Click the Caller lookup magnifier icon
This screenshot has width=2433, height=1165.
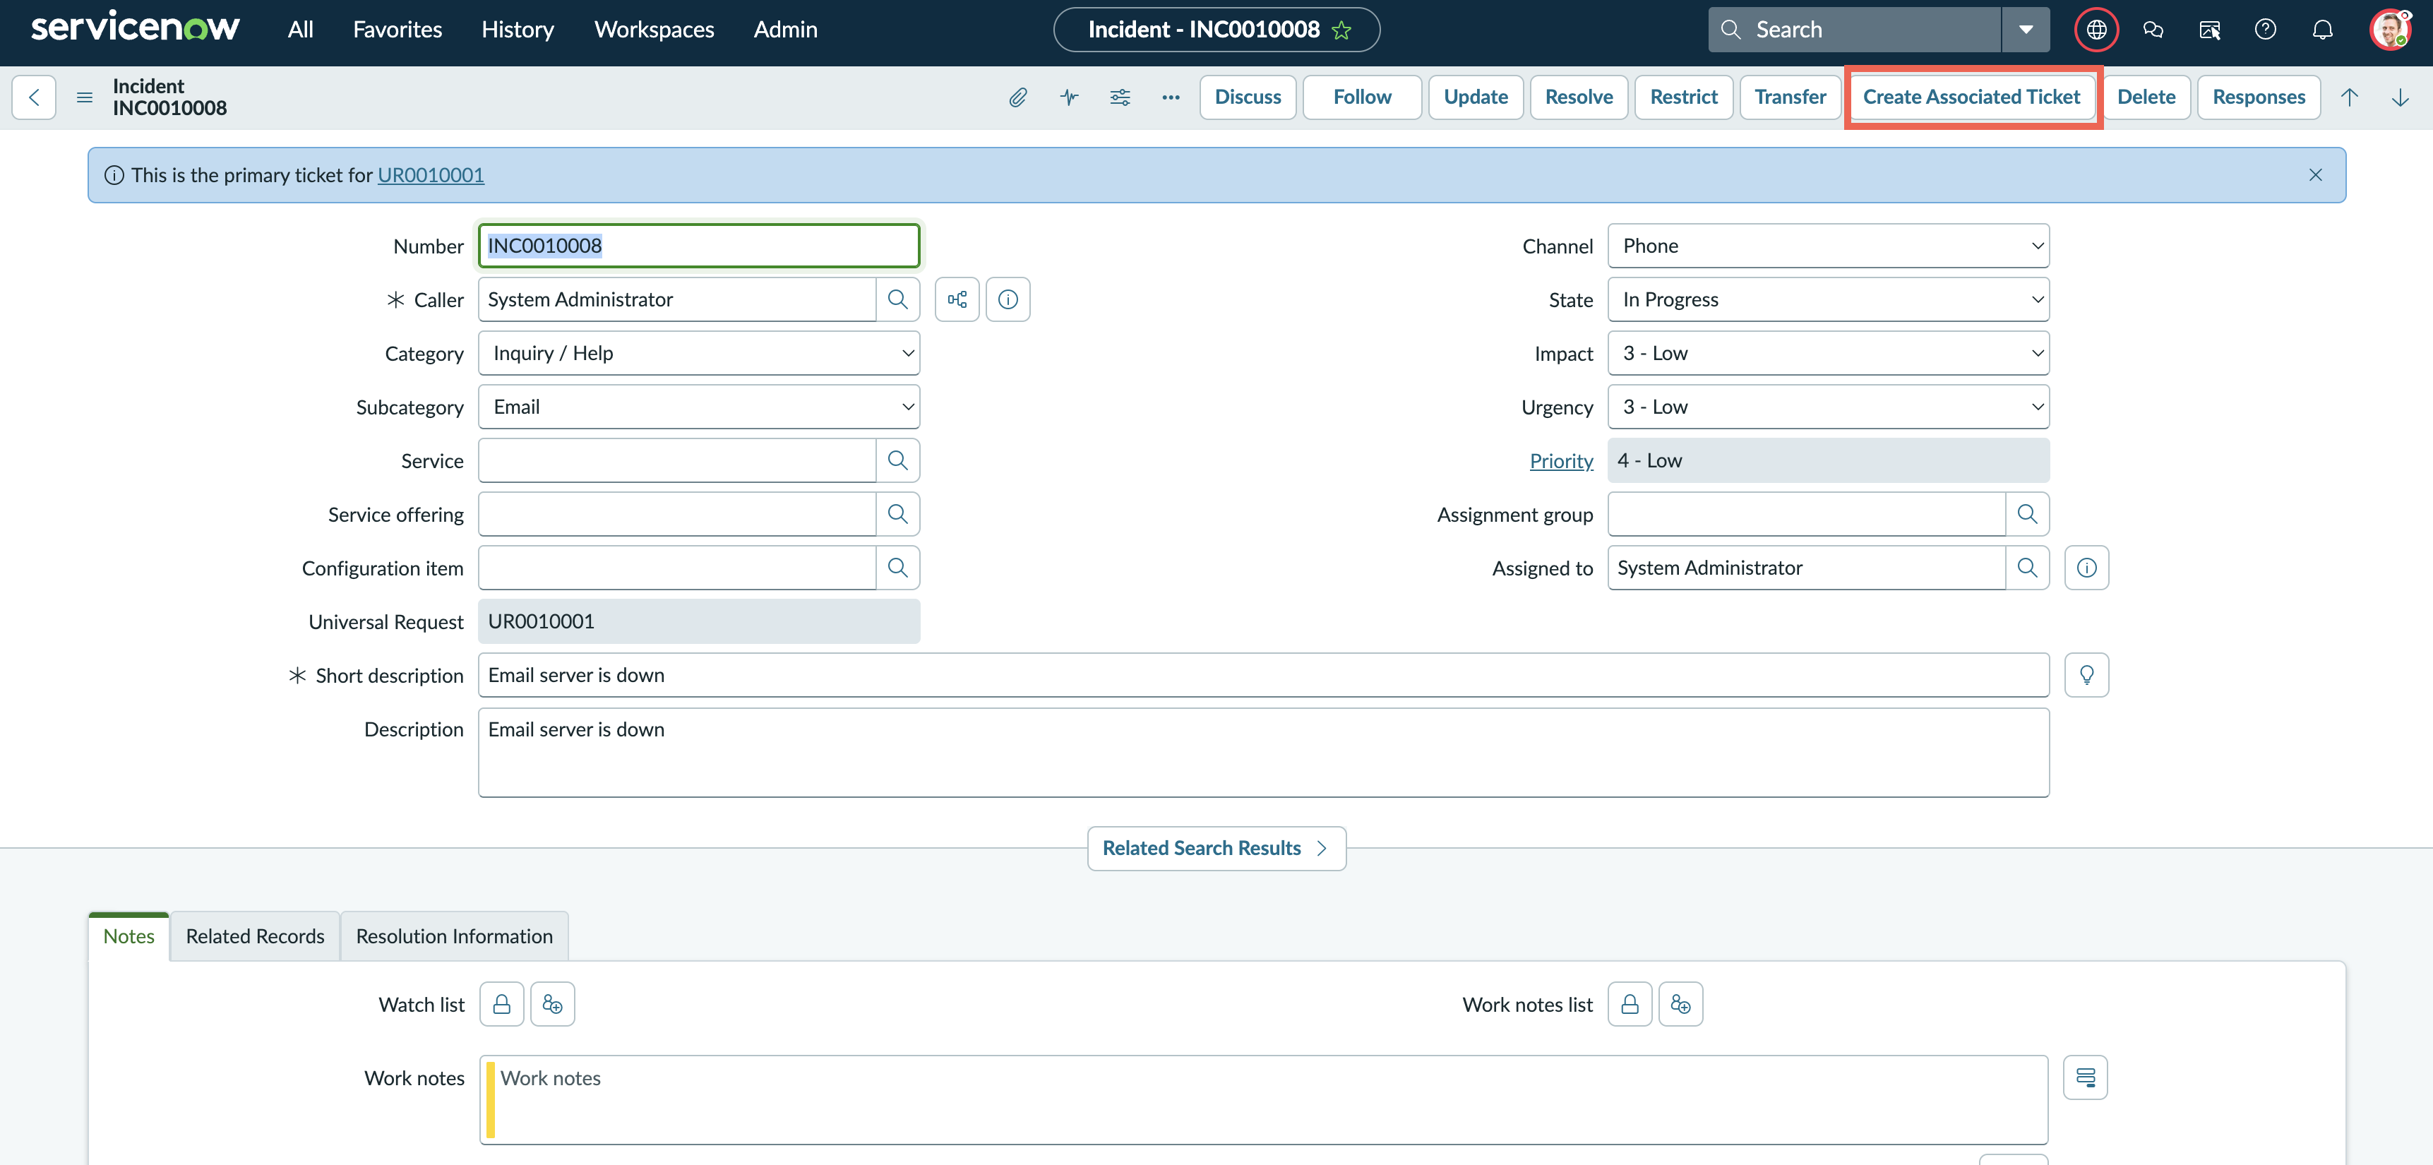(x=897, y=299)
